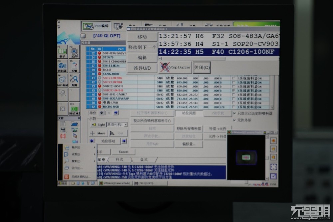Click the right arrow beside 站位移动
333x222 pixels.
(124, 141)
